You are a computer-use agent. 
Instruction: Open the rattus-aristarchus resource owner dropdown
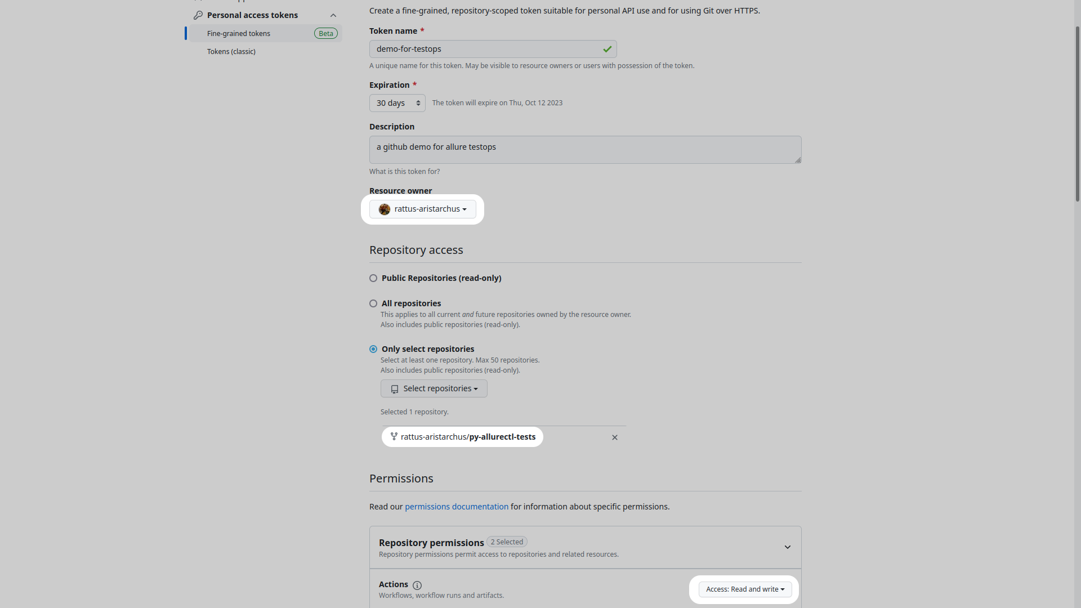point(422,209)
